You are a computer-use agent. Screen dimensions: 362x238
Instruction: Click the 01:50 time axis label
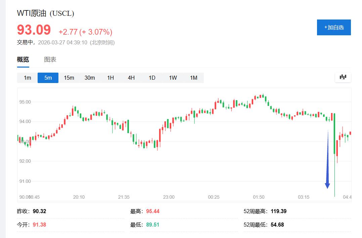pyautogui.click(x=259, y=197)
